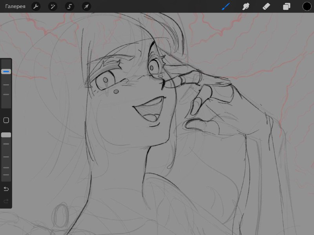Open the Actions wrench menu
The width and height of the screenshot is (314, 235).
(36, 6)
